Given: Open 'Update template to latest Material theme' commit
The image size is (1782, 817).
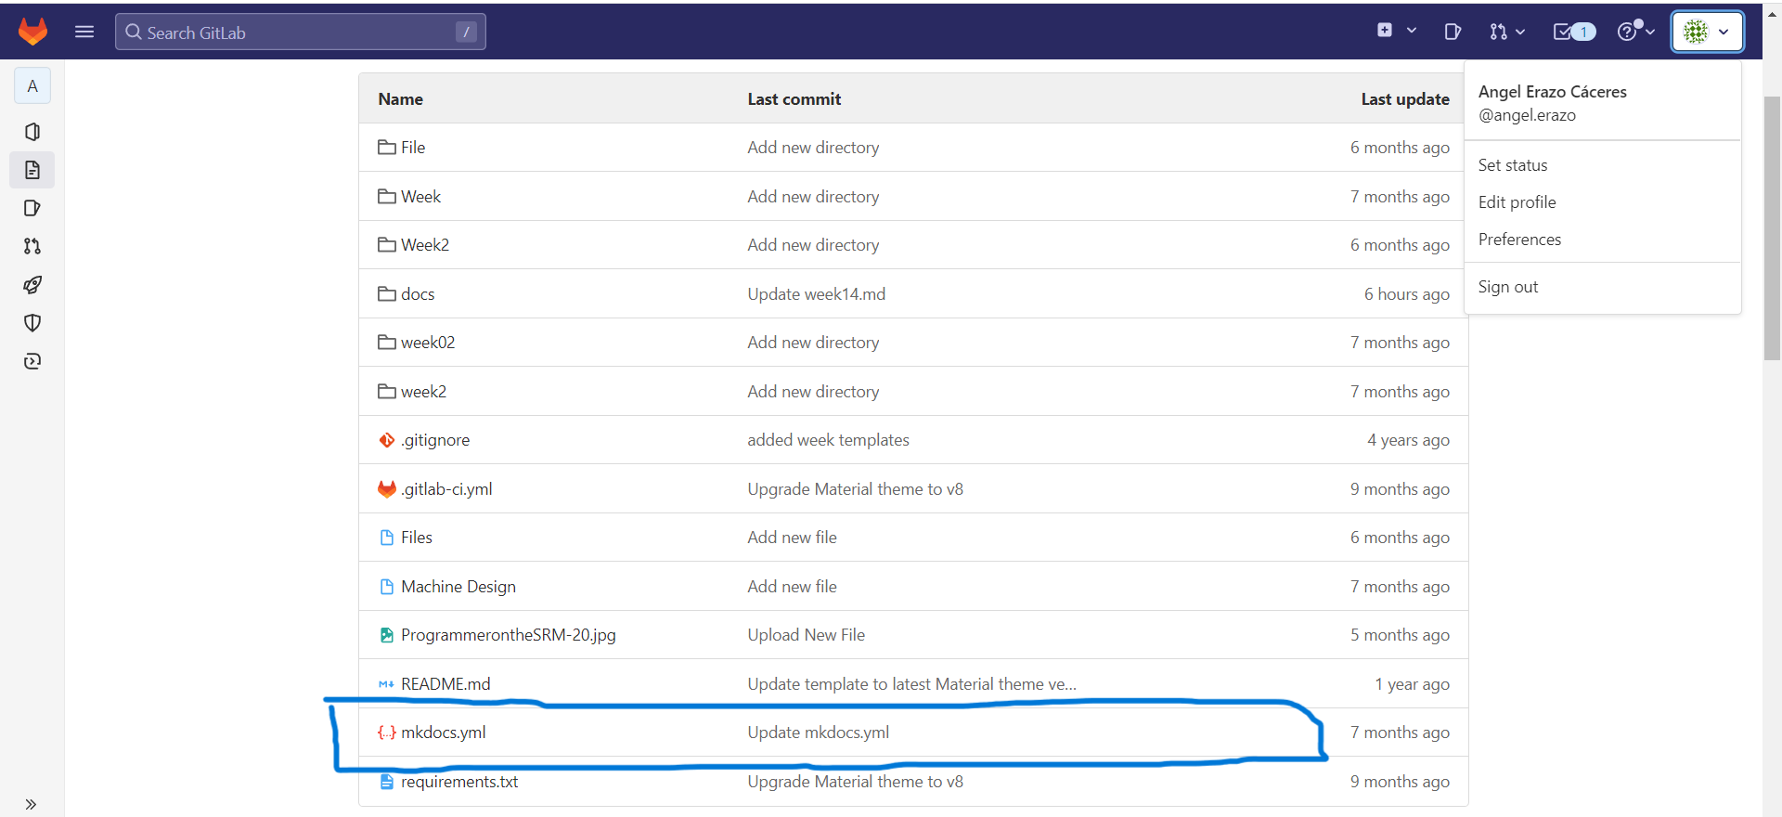Looking at the screenshot, I should pyautogui.click(x=912, y=684).
